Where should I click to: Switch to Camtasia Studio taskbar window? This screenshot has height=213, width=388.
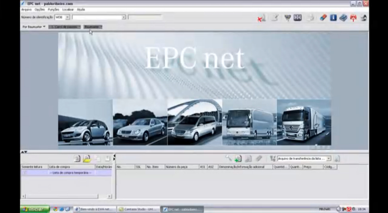coord(139,209)
